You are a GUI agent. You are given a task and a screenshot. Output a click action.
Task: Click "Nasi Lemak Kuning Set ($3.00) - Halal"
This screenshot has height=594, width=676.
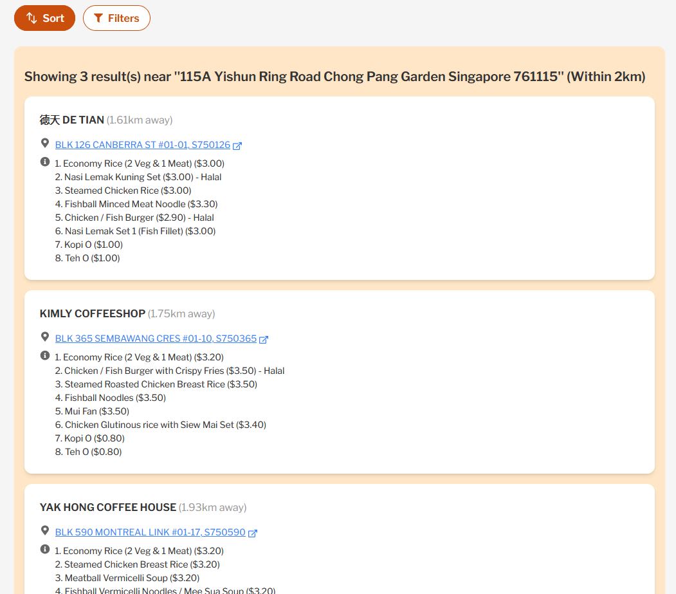click(138, 177)
